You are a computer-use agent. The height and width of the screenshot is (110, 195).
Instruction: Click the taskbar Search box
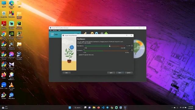pyautogui.click(x=78, y=108)
